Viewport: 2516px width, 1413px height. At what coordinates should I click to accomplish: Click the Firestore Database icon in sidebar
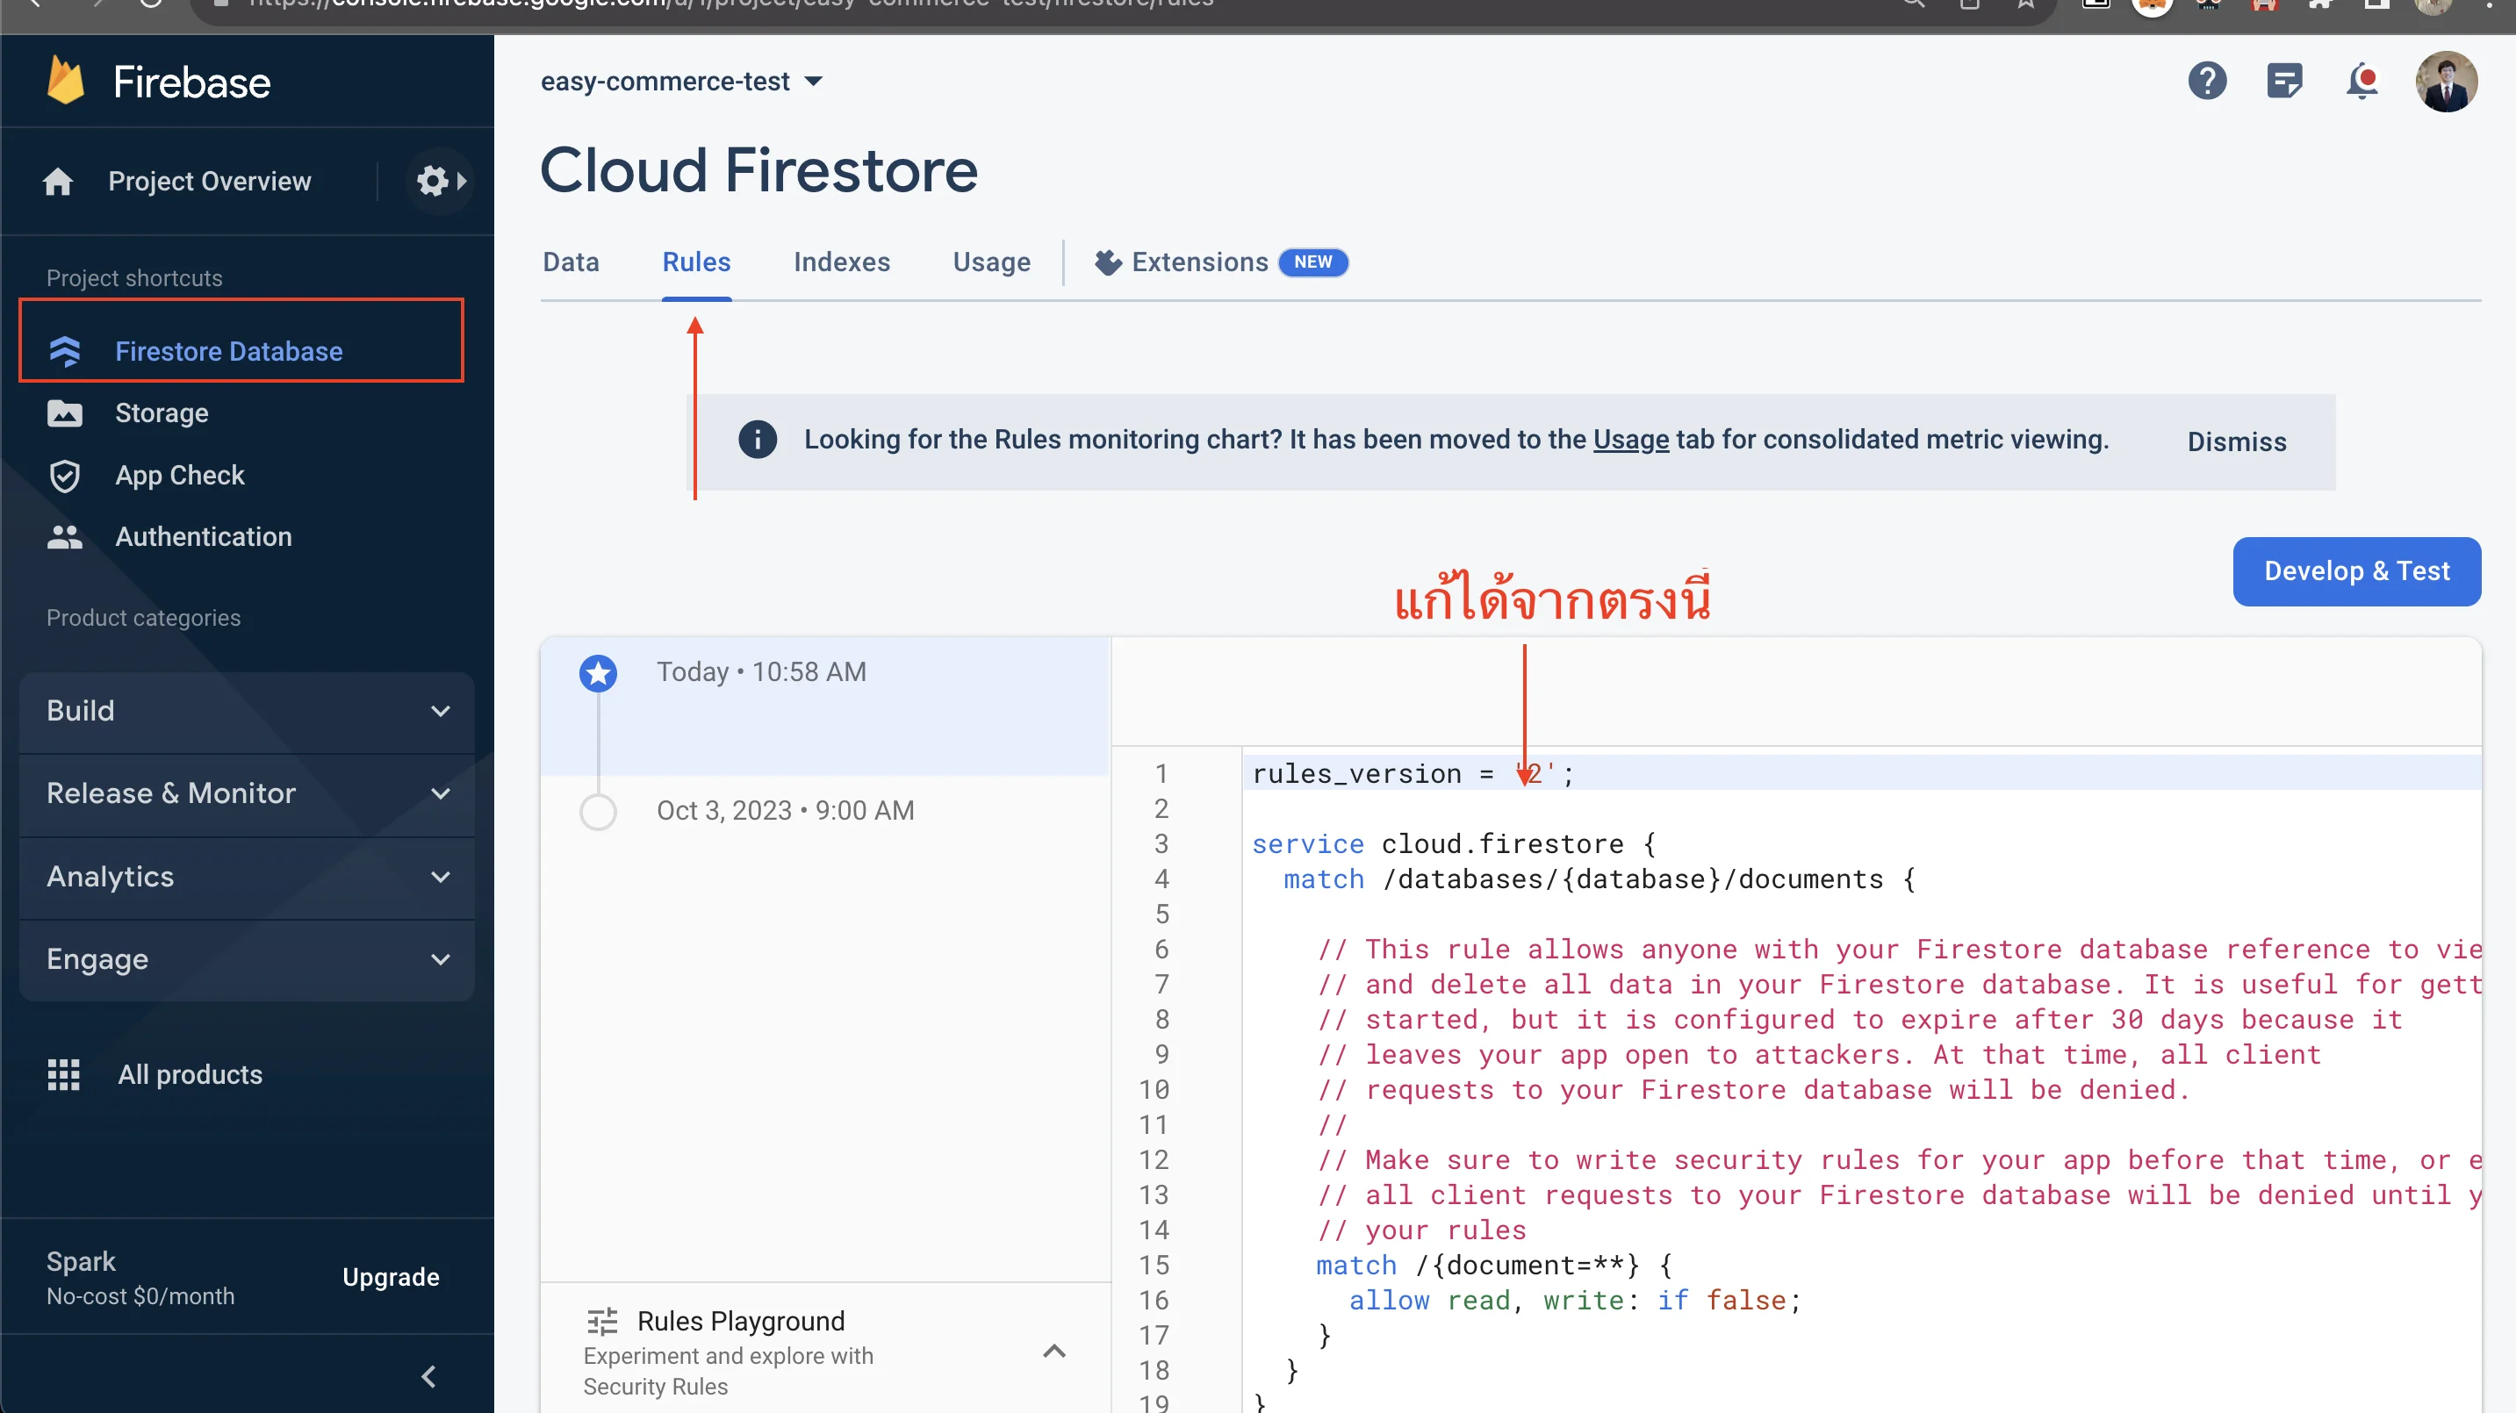[64, 352]
